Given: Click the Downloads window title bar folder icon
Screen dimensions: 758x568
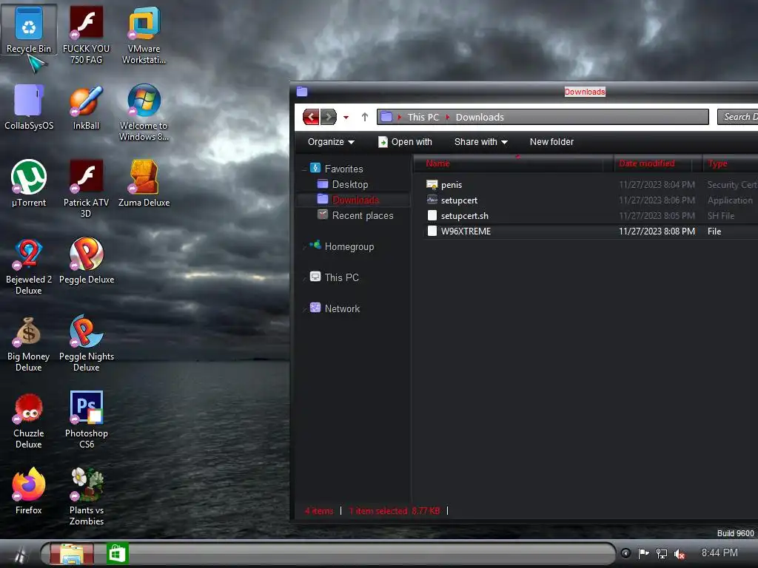Looking at the screenshot, I should point(302,91).
